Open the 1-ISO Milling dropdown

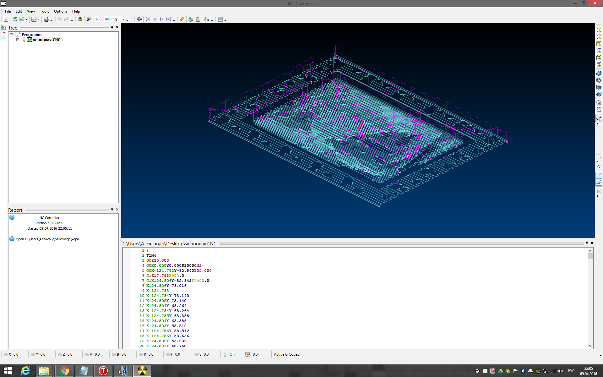click(123, 19)
